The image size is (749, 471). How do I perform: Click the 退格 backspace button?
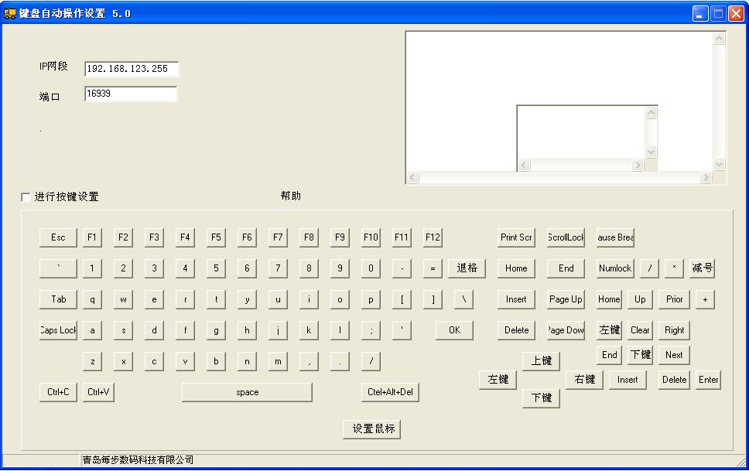467,268
